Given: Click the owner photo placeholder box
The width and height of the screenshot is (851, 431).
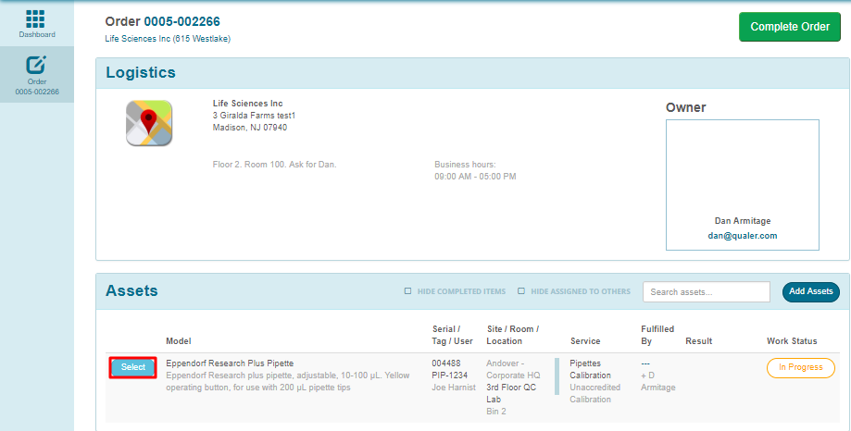Looking at the screenshot, I should [743, 185].
